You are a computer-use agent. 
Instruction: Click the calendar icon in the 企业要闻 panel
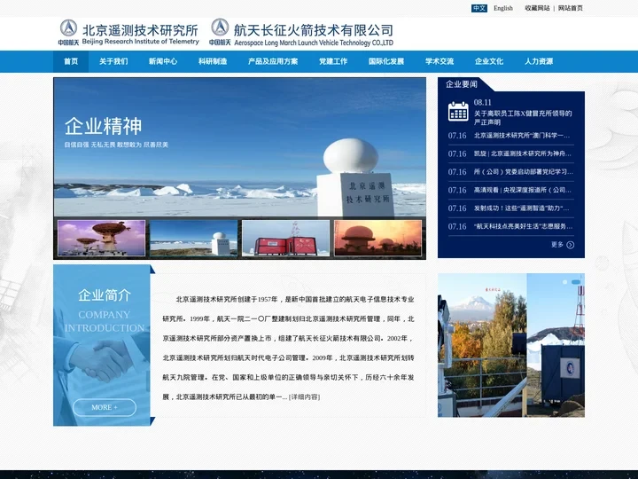pos(458,112)
